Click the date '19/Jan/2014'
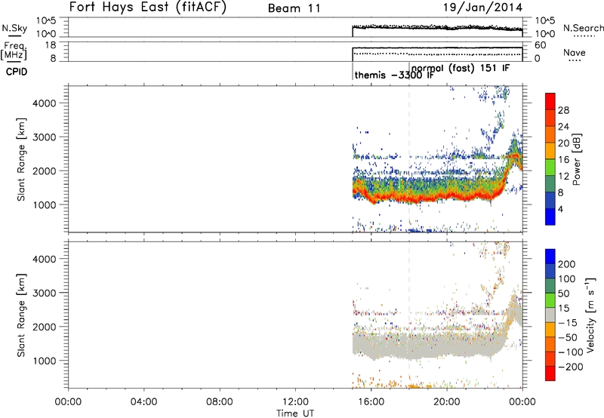 point(482,8)
